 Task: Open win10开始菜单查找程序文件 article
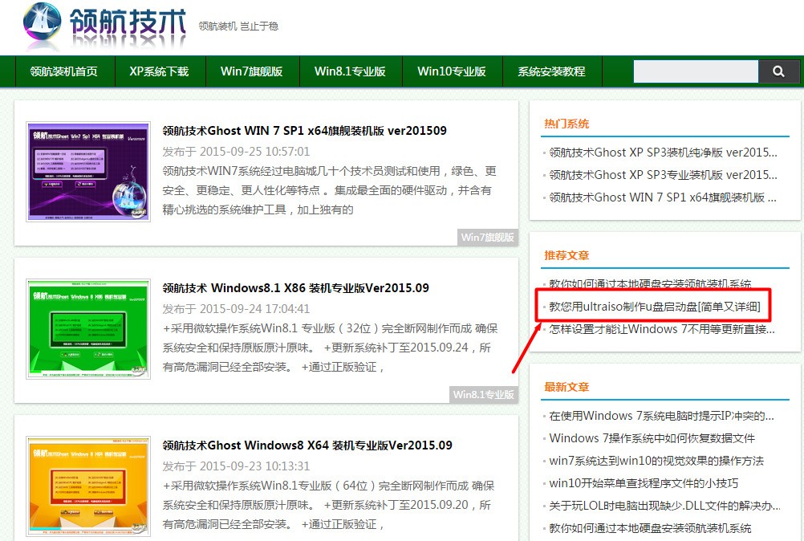tap(644, 483)
